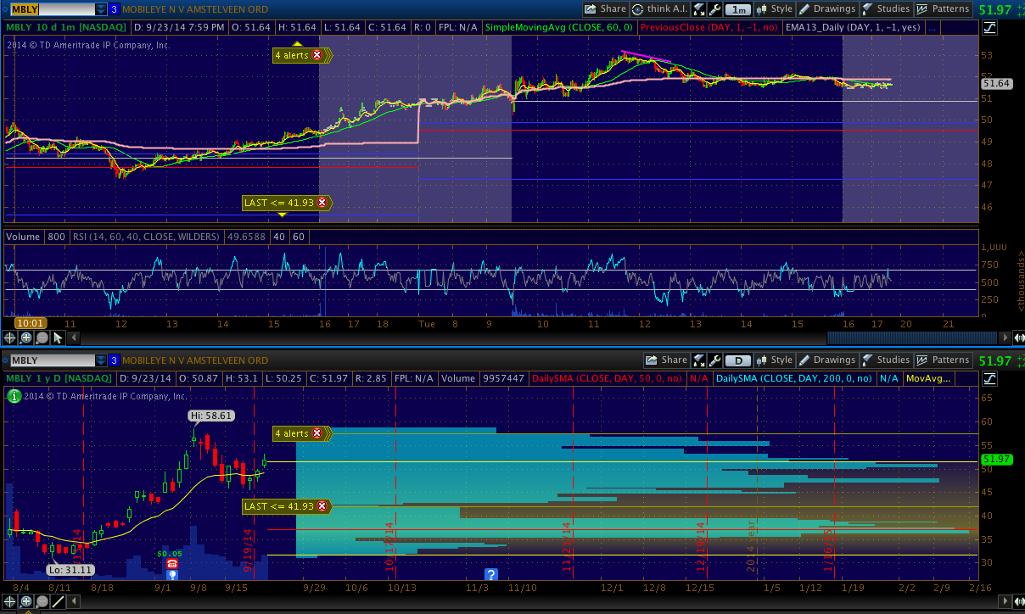The height and width of the screenshot is (614, 1025).
Task: Click the think A.I. button in top toolbar
Action: point(659,9)
